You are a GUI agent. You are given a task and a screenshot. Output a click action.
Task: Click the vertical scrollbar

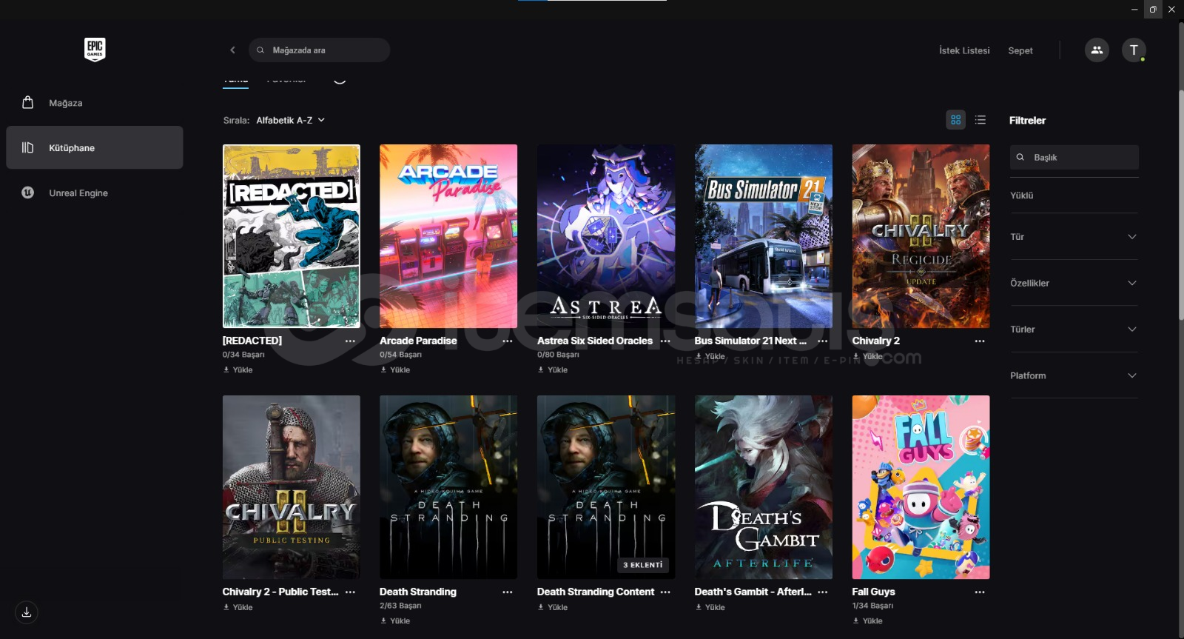point(1180,204)
